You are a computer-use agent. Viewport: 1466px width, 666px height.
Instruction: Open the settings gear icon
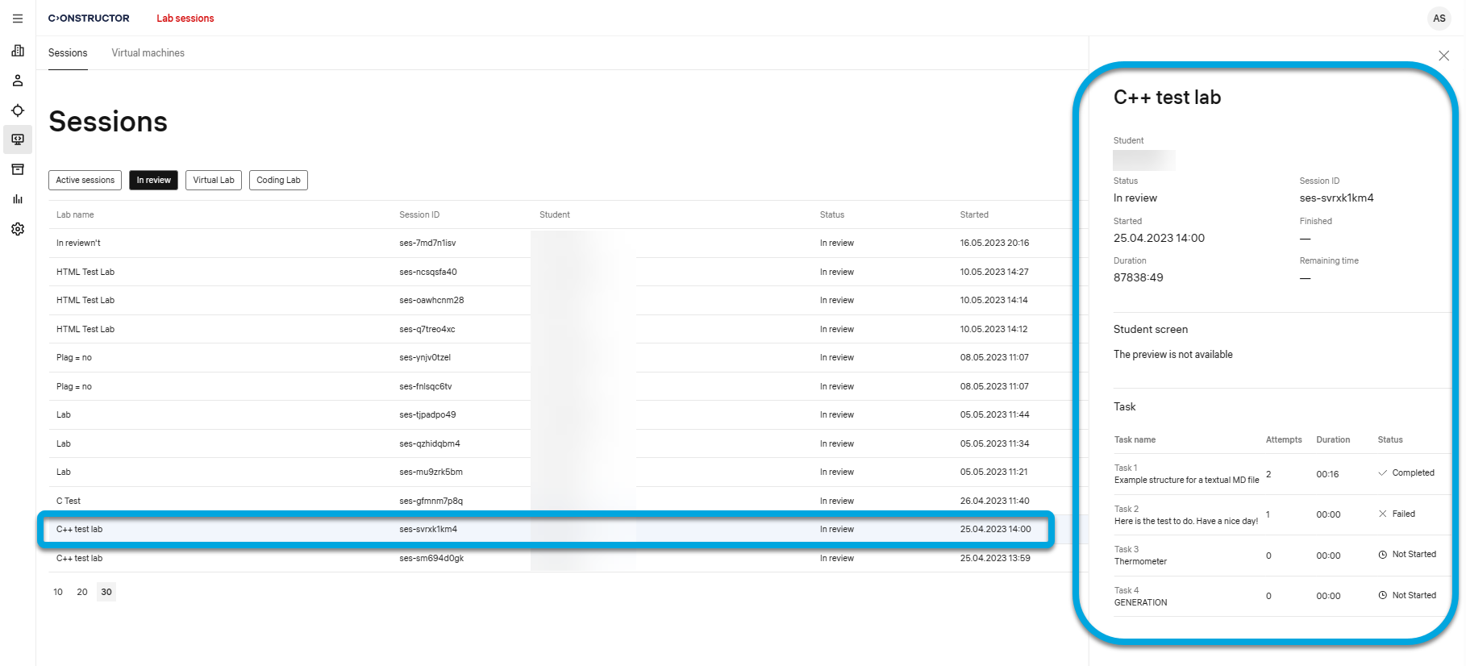point(18,229)
